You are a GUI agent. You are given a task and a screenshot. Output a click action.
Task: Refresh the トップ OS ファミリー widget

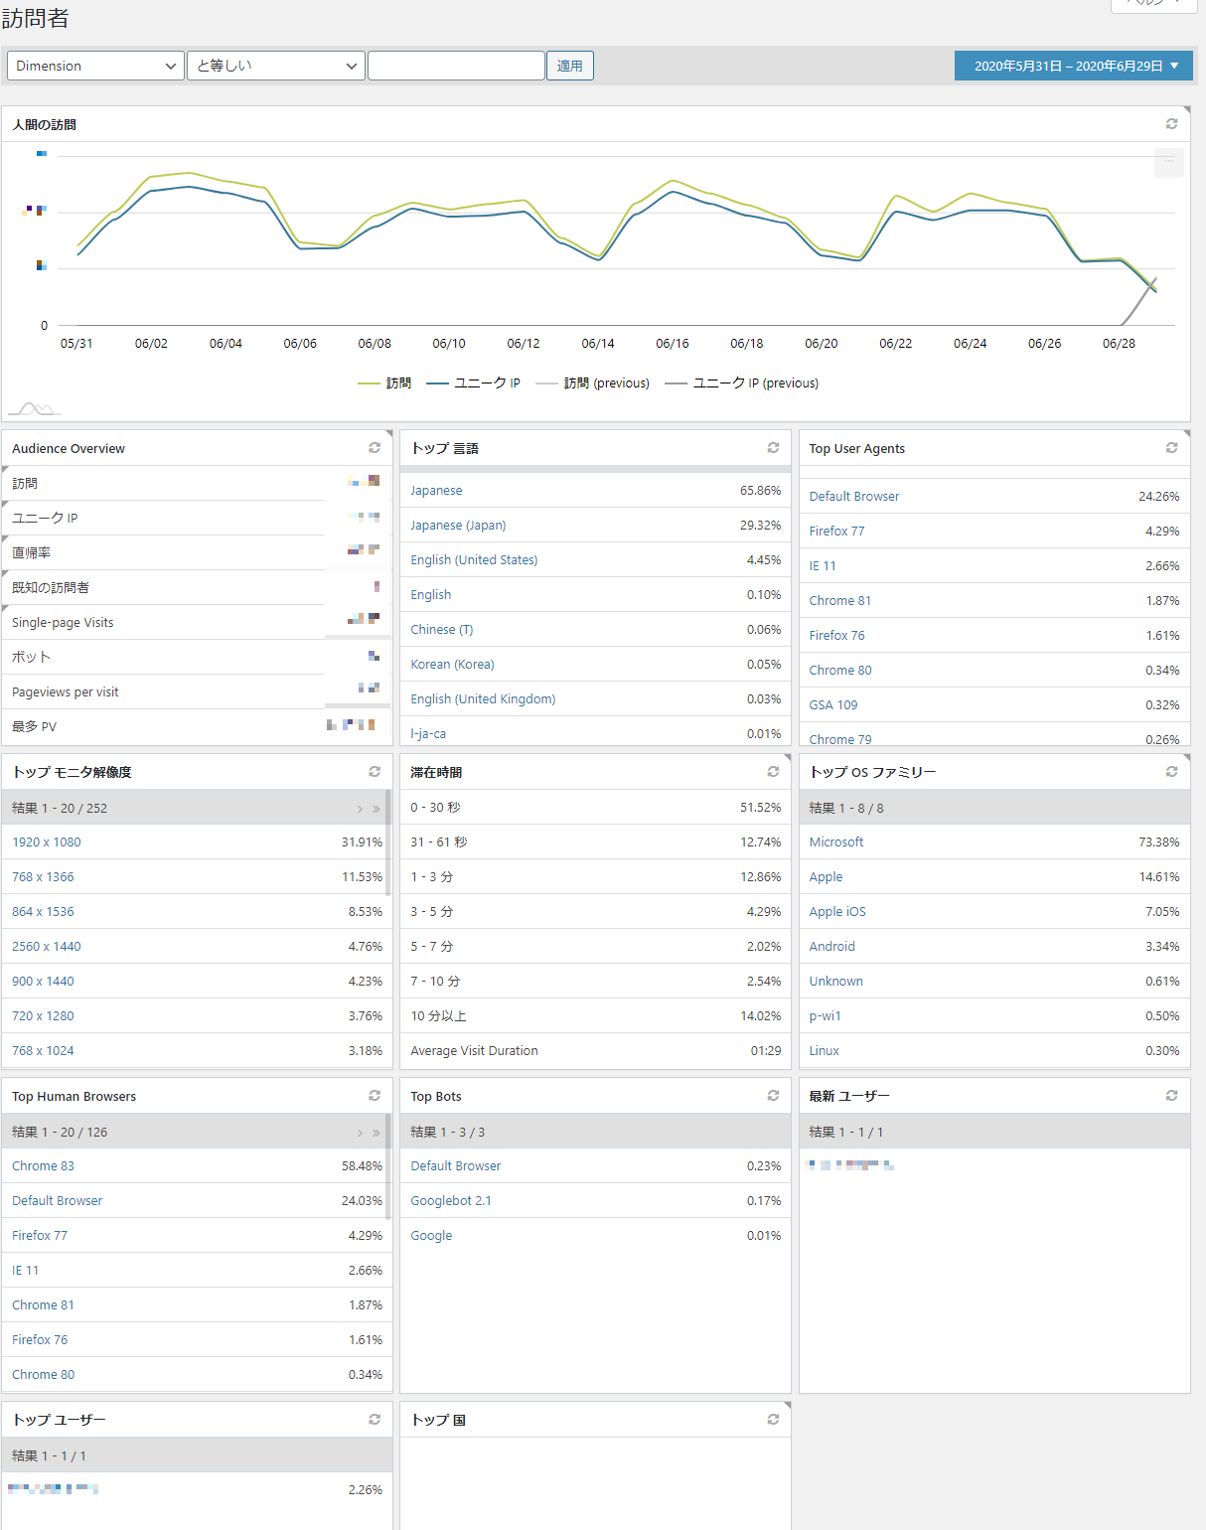(1171, 772)
